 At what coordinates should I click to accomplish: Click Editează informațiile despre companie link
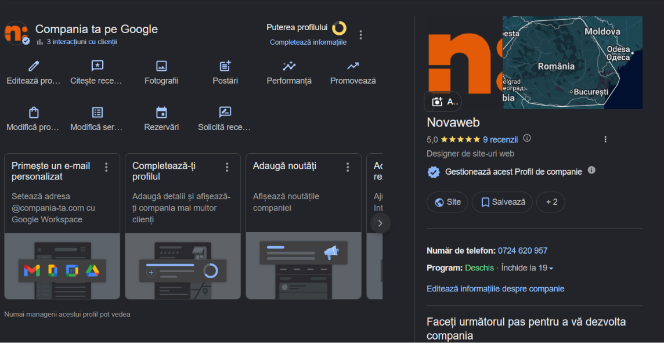[496, 289]
